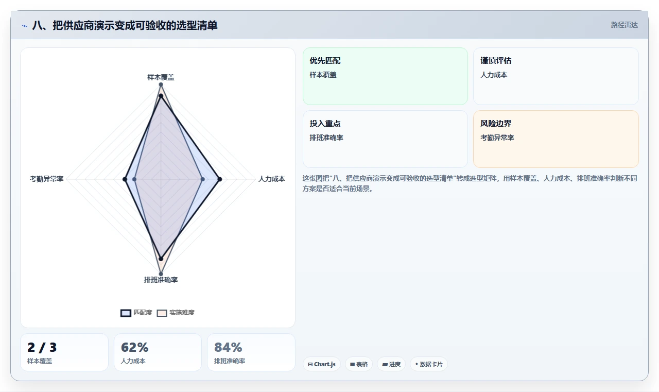Select the Chart.js tag chip

[321, 364]
